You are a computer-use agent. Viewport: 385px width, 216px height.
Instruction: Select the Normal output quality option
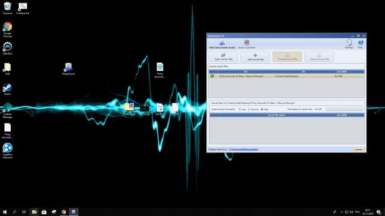point(253,109)
